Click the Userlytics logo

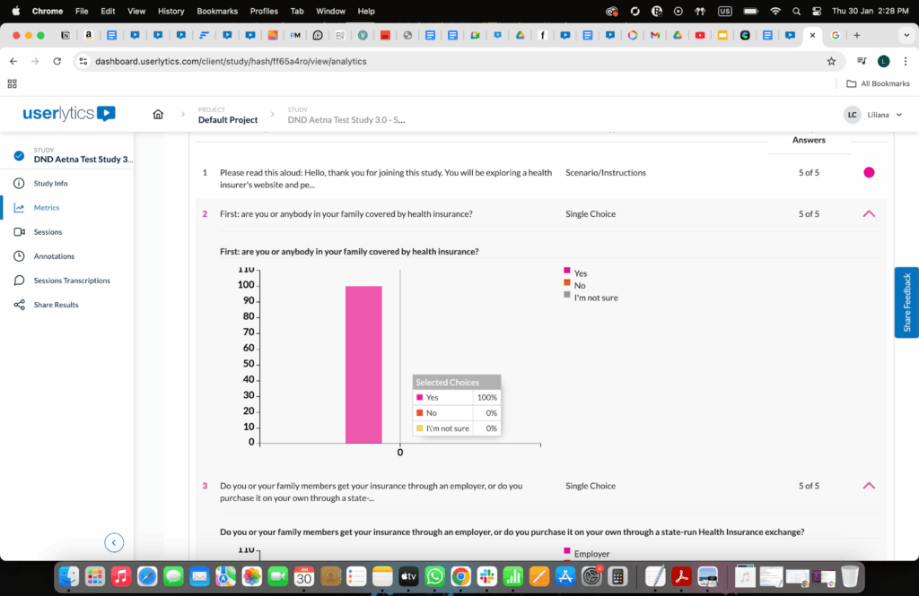[x=69, y=114]
